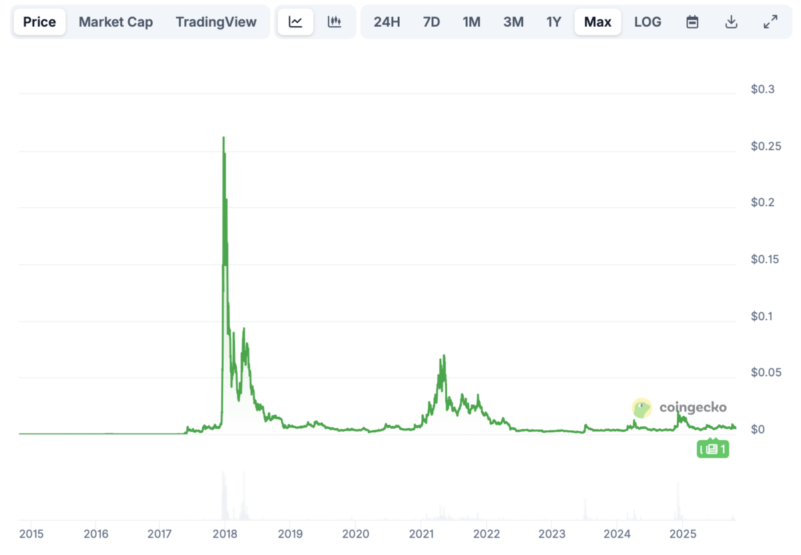The width and height of the screenshot is (801, 555).
Task: Select the Price tab
Action: (39, 21)
